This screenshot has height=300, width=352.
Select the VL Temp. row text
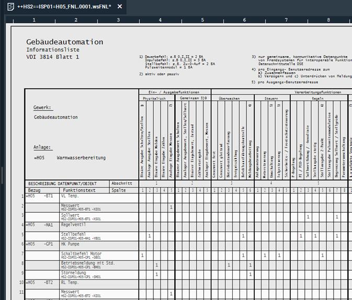pyautogui.click(x=70, y=196)
